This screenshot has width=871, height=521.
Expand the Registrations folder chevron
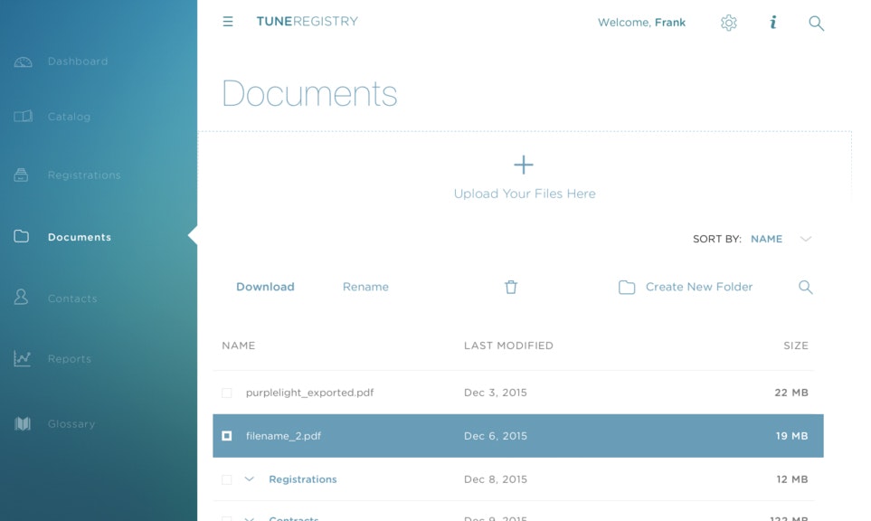pyautogui.click(x=248, y=479)
